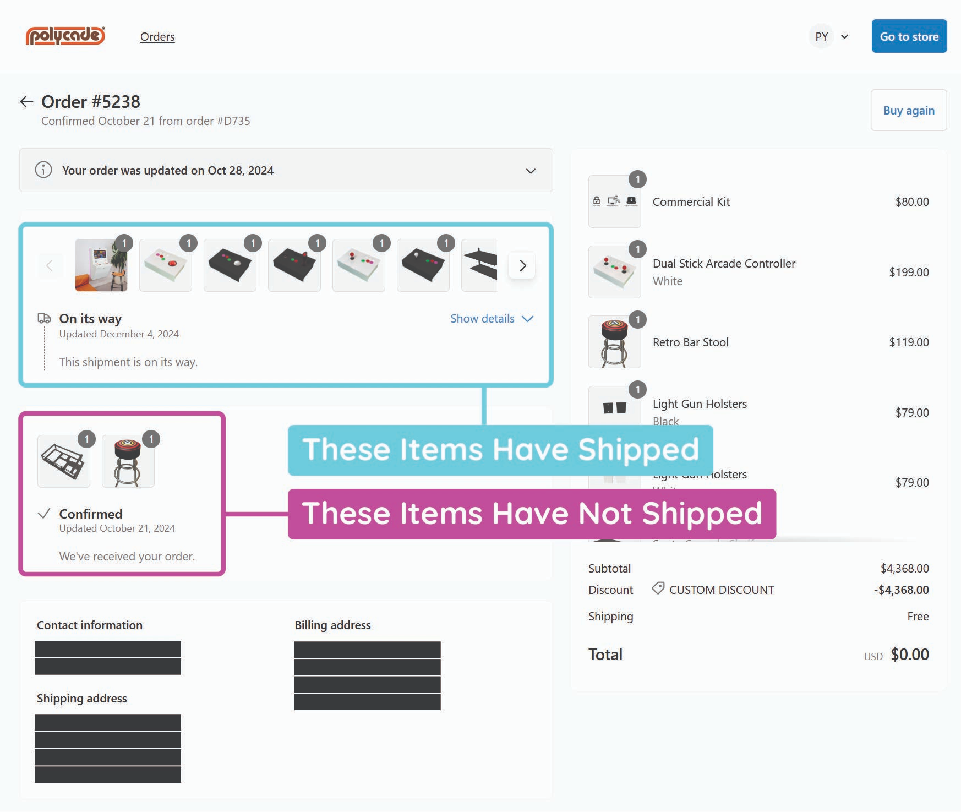The image size is (961, 812).
Task: Click the back arrow beside Order #5238
Action: [26, 101]
